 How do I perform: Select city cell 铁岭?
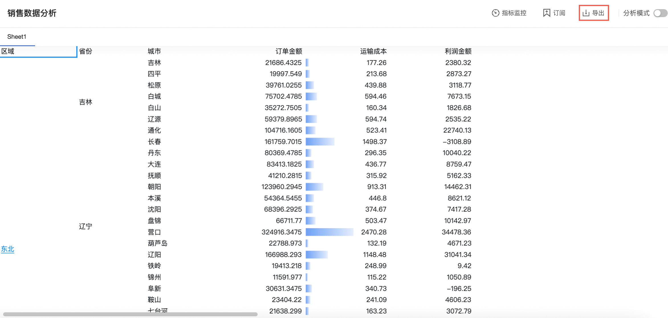(154, 266)
